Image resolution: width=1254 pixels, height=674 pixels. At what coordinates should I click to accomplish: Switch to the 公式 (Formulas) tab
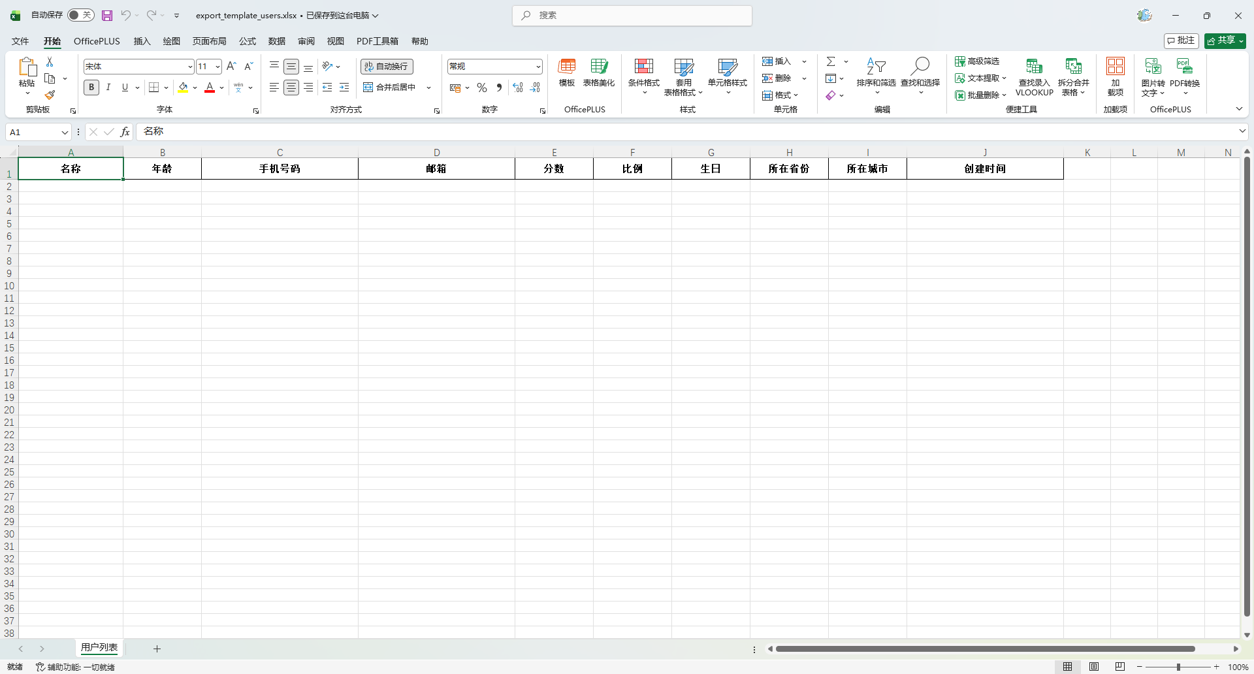tap(248, 41)
